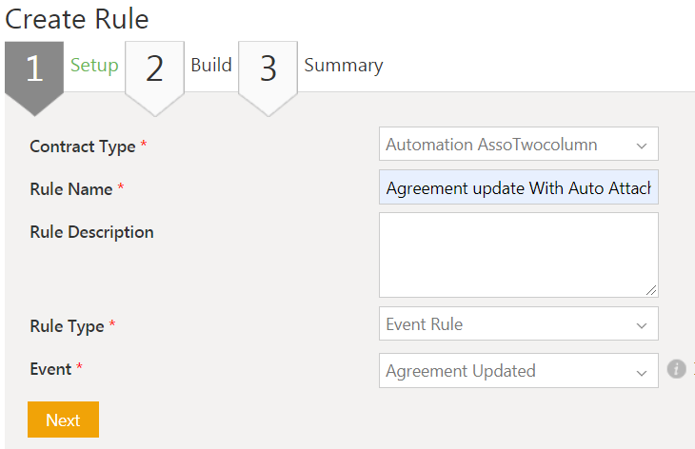
Task: Select the step 1 number badge
Action: 34,69
